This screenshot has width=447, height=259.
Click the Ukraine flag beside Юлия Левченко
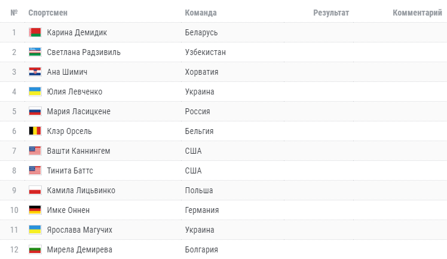click(35, 92)
